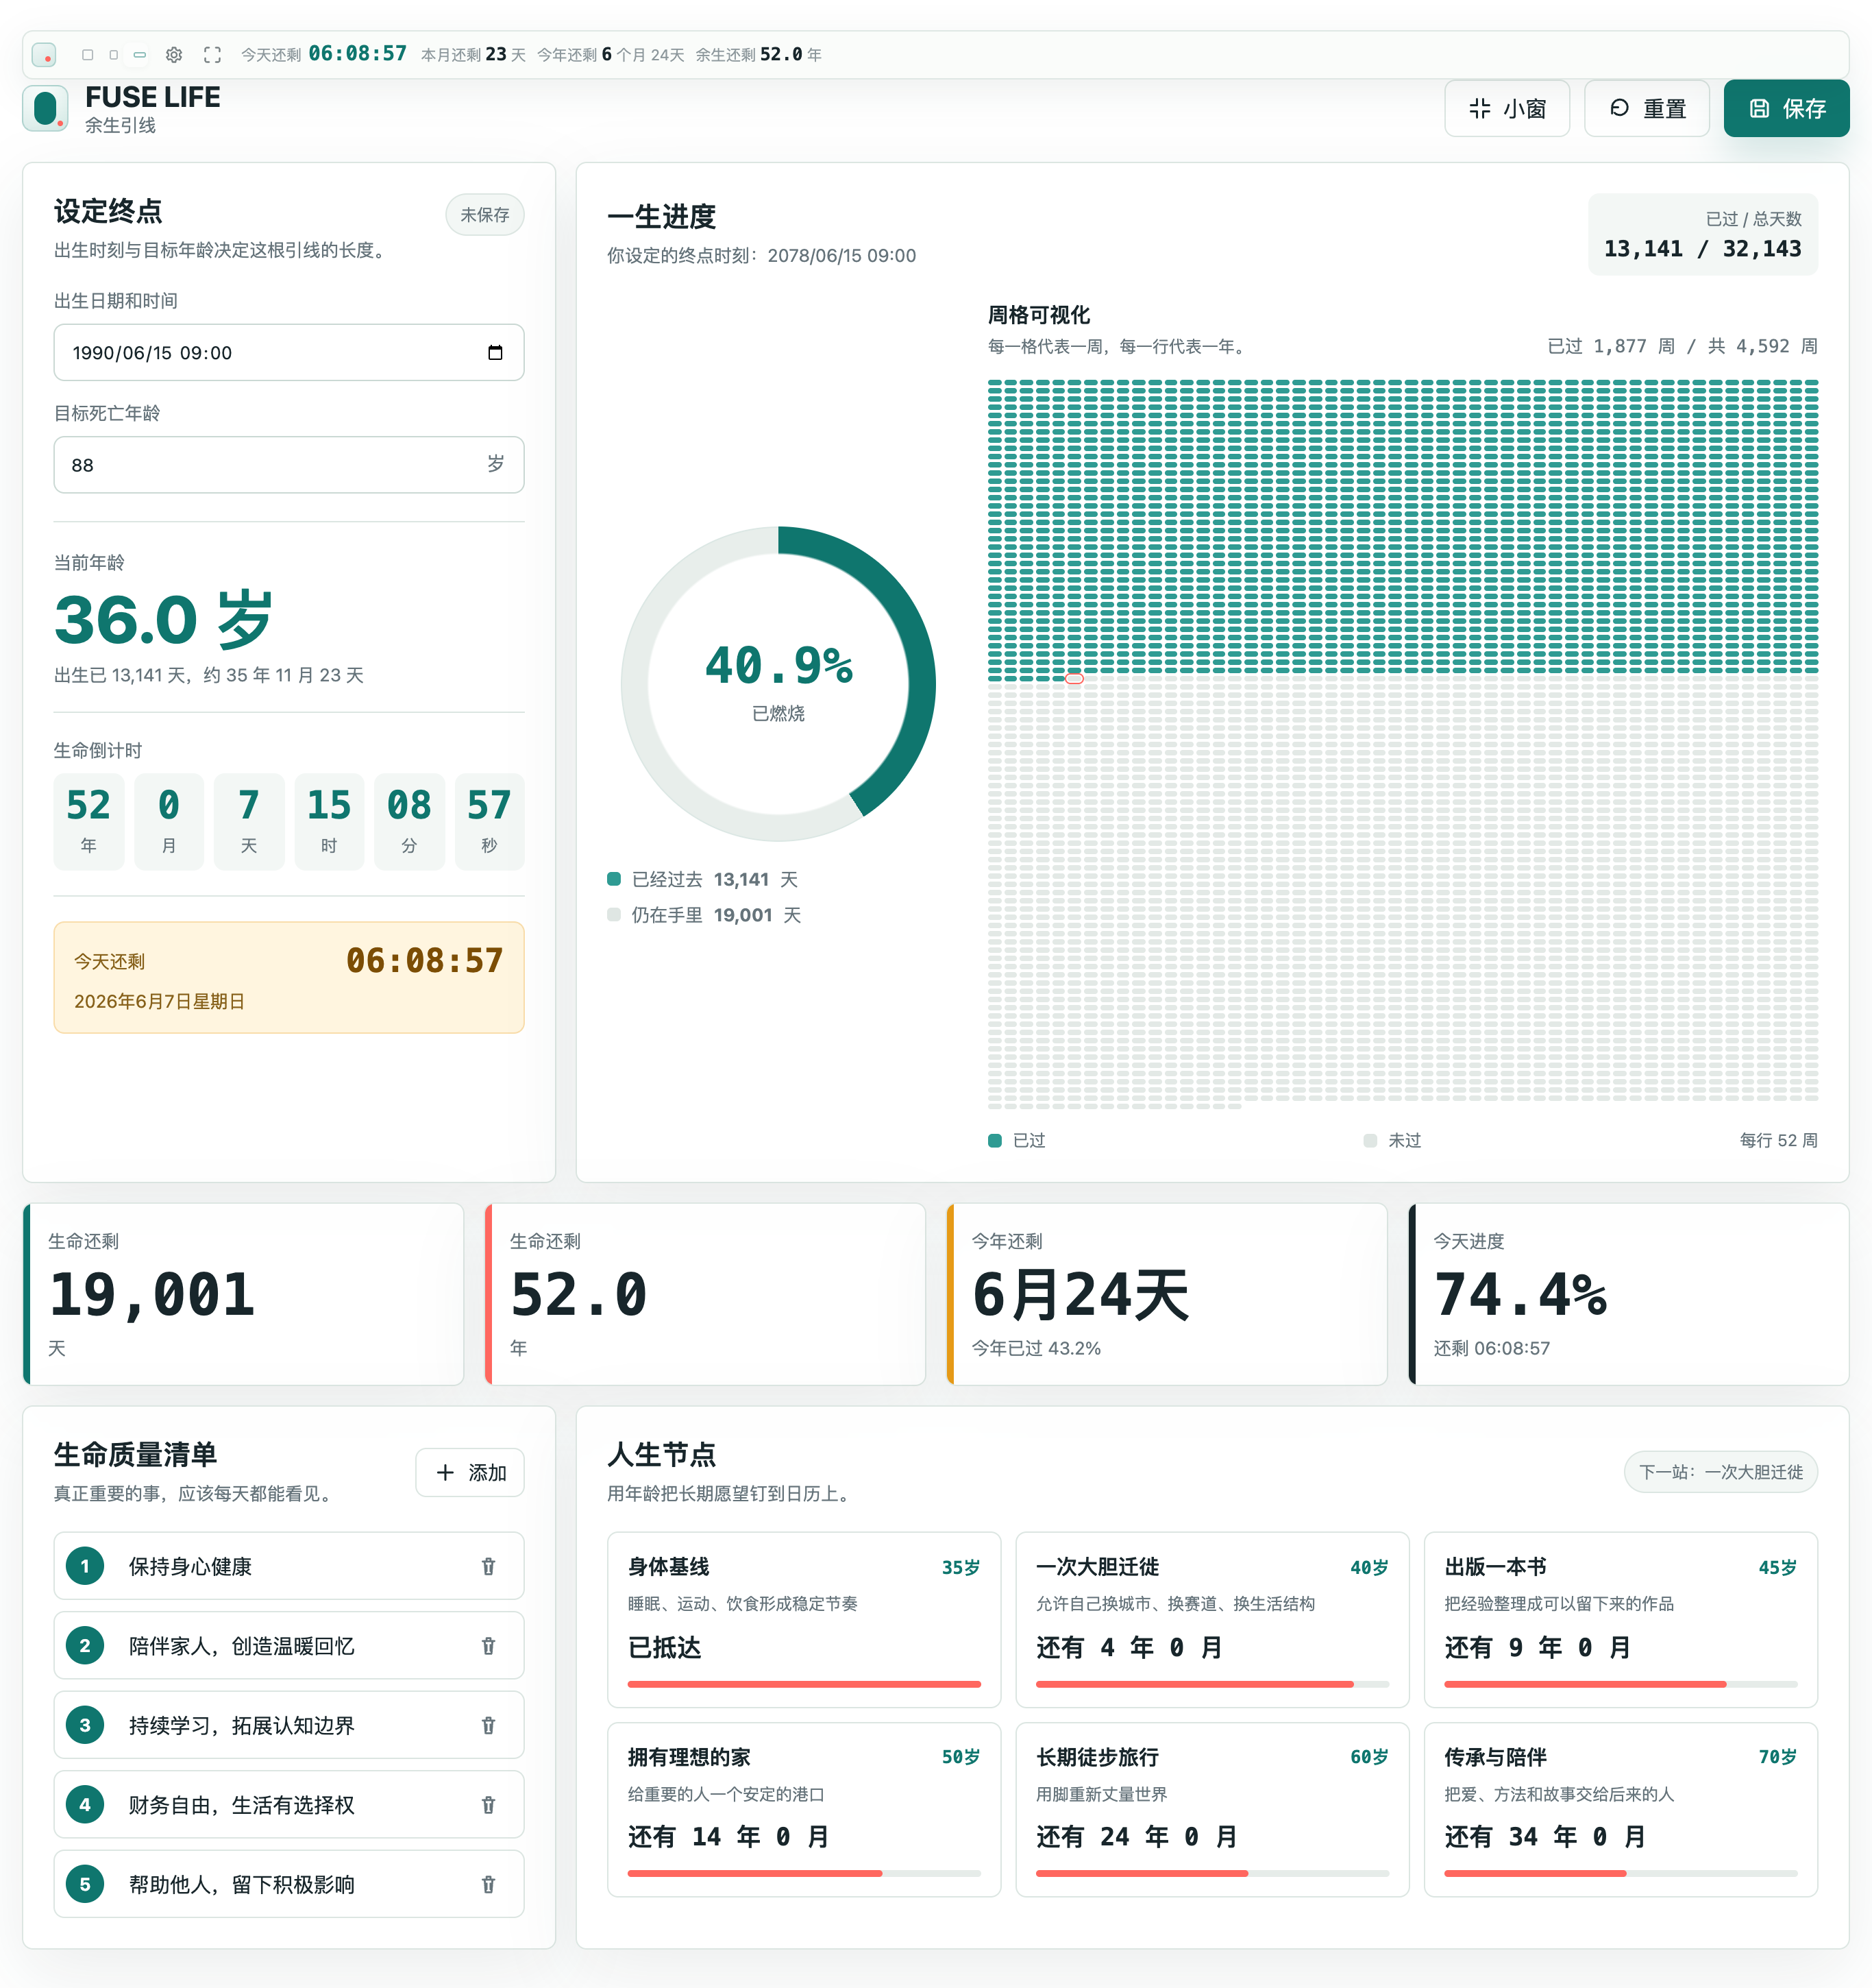
Task: Click the yellow 今天还剩 06:08:57 panel
Action: click(x=289, y=977)
